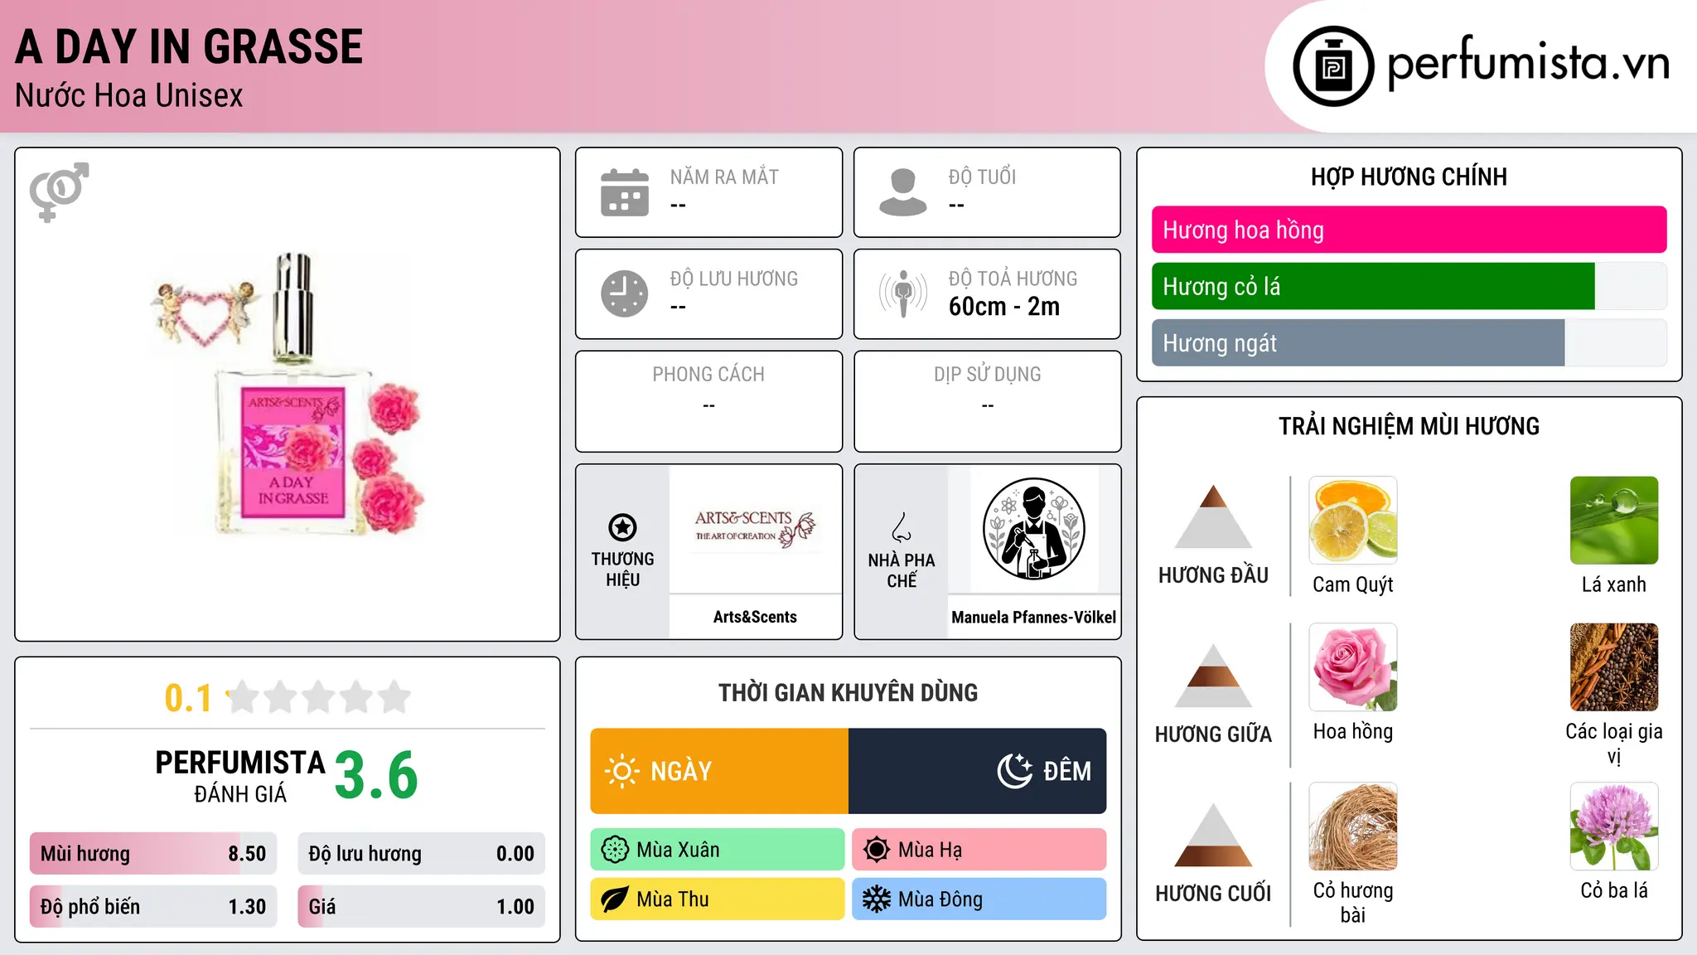The width and height of the screenshot is (1697, 955).
Task: Click the 3.6 Perfumista rating score
Action: pos(376,775)
